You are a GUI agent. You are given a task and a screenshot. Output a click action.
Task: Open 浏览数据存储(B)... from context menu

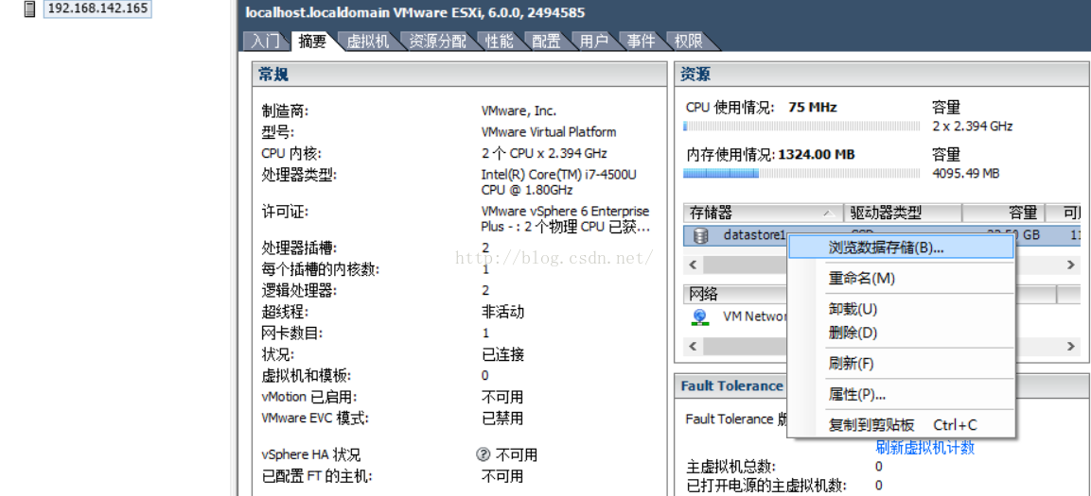[x=886, y=248]
